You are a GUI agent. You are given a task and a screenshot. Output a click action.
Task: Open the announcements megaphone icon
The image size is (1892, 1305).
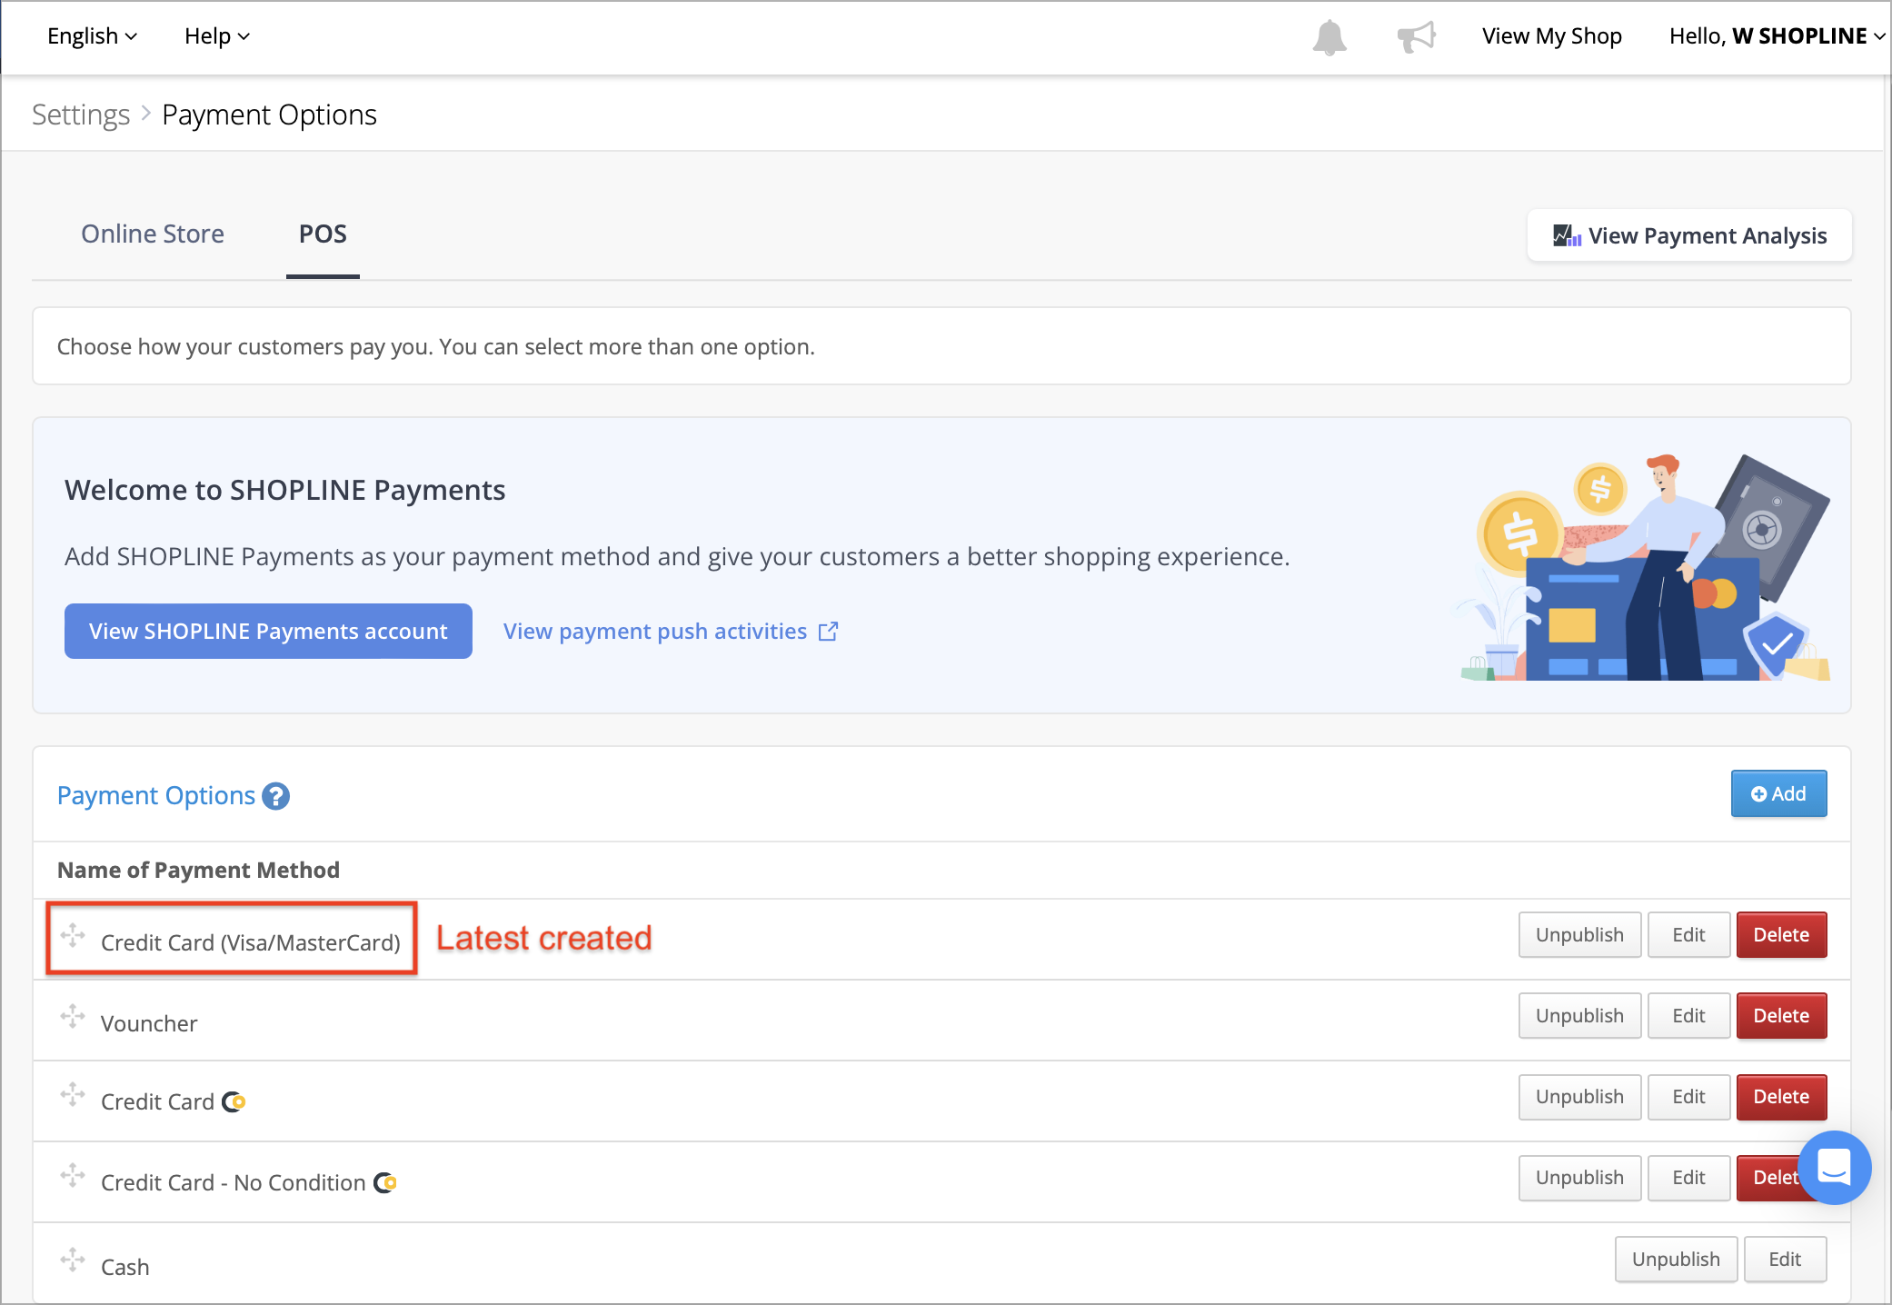1416,37
